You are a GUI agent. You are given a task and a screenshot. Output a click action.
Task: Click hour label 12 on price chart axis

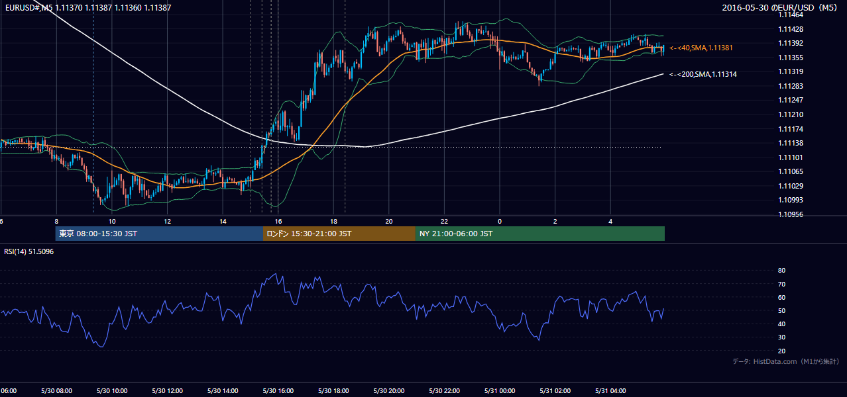pyautogui.click(x=167, y=222)
